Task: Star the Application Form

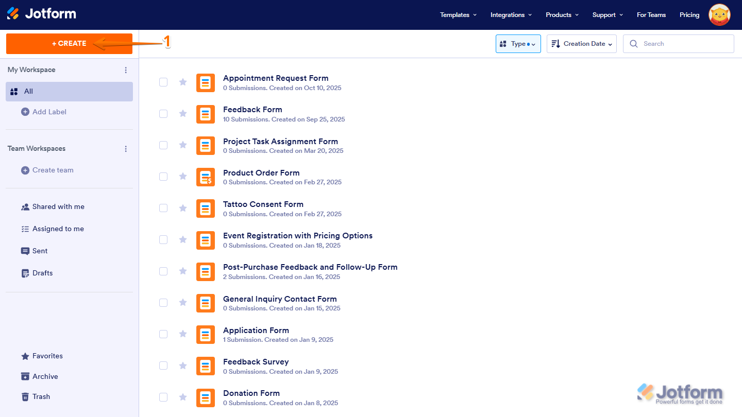Action: [183, 334]
